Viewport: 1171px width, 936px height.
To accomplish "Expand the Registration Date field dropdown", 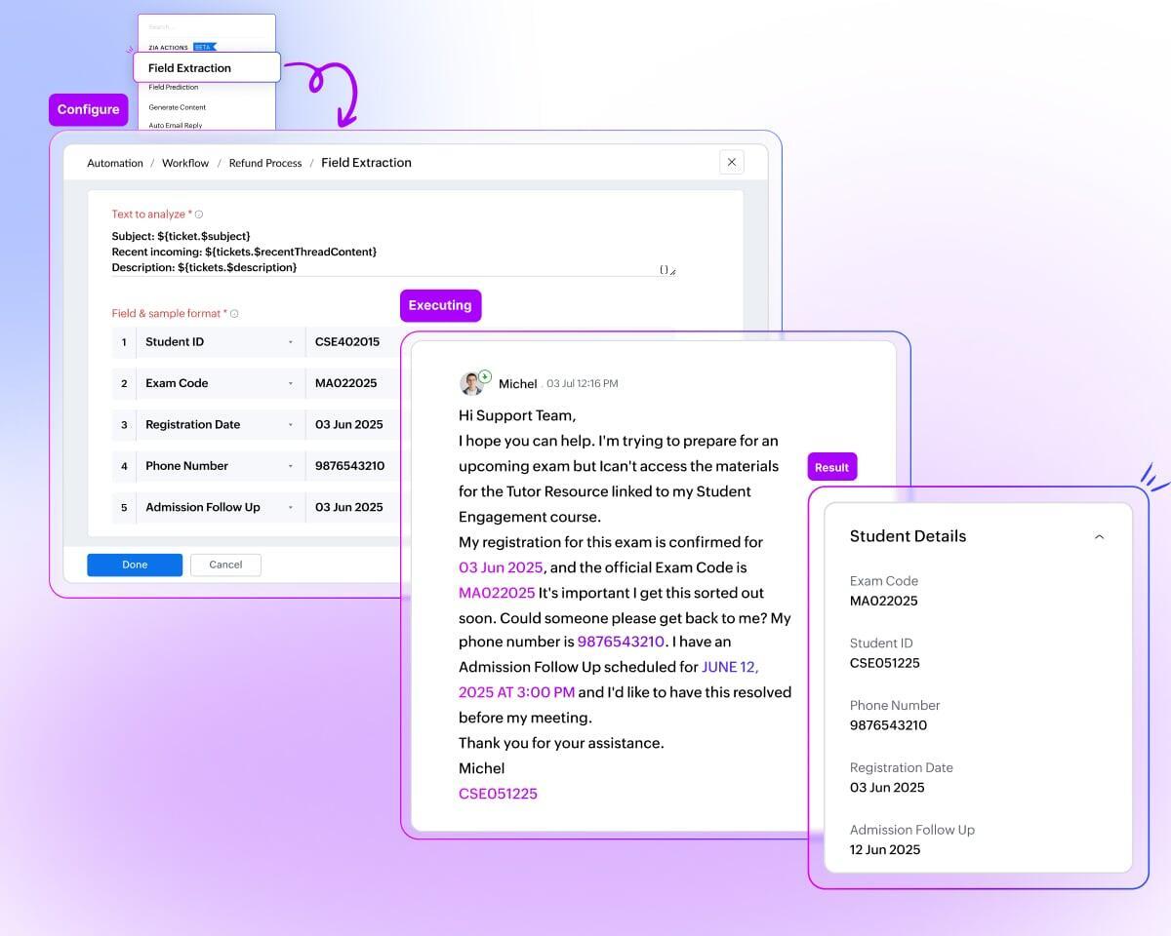I will click(290, 425).
